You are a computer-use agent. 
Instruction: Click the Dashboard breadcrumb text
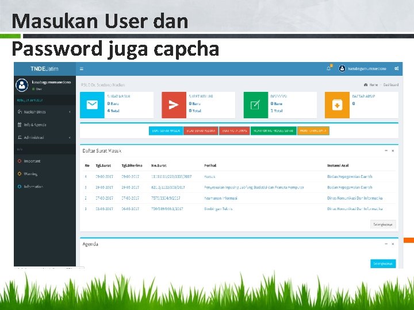click(x=391, y=85)
